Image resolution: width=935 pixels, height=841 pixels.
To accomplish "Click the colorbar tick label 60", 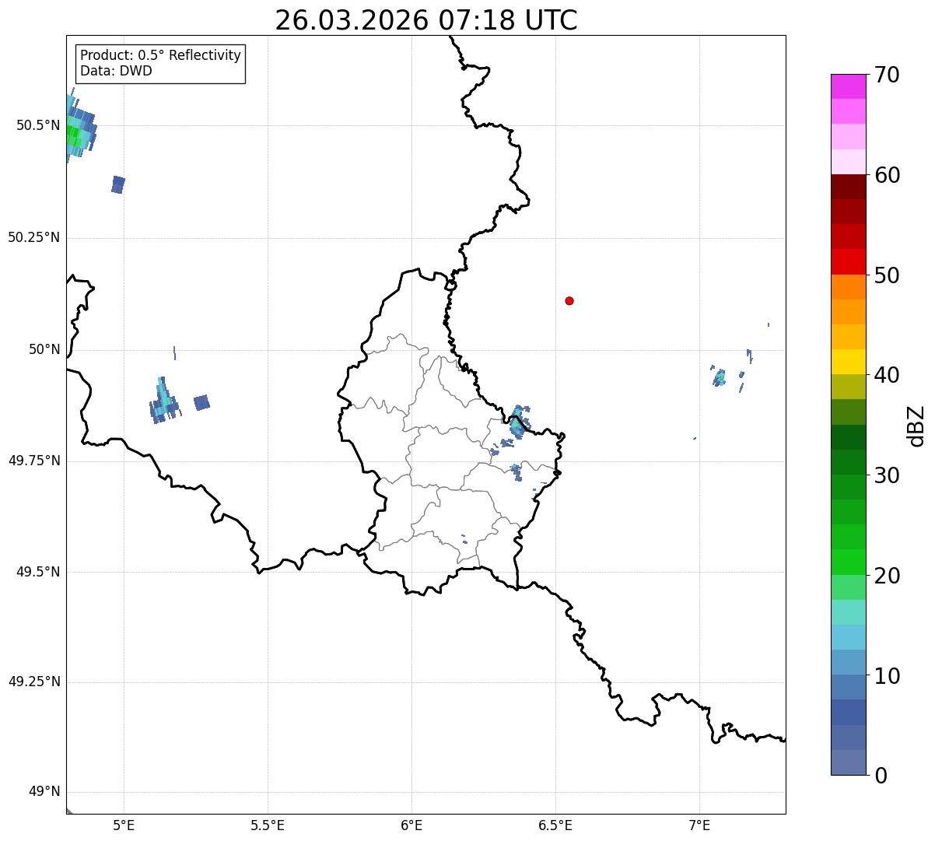I will tap(887, 175).
